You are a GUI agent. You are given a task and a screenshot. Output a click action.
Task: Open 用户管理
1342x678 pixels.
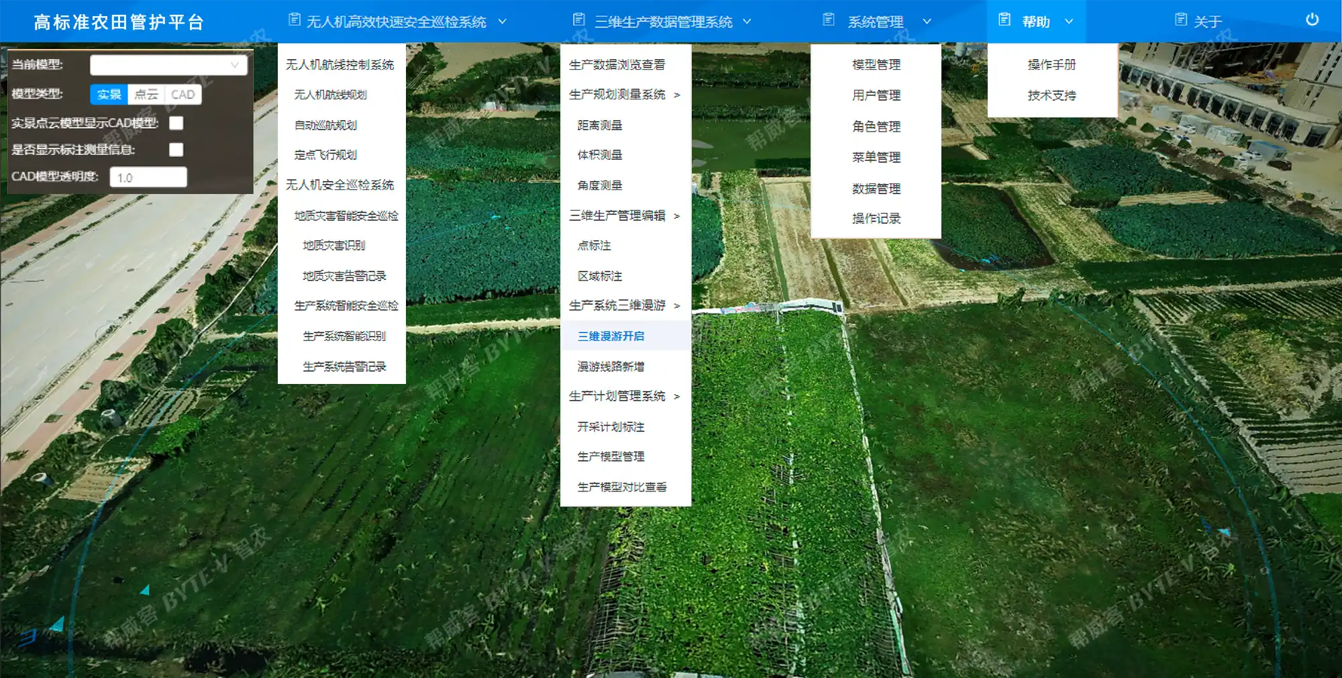[876, 95]
